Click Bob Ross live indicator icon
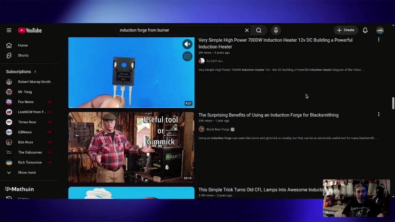This screenshot has width=395, height=222. (x=49, y=142)
